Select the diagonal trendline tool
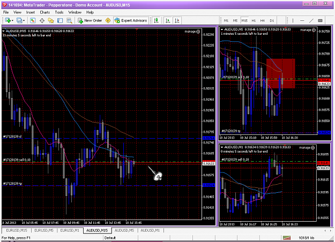Image resolution: width=335 pixels, height=242 pixels. 311,20
